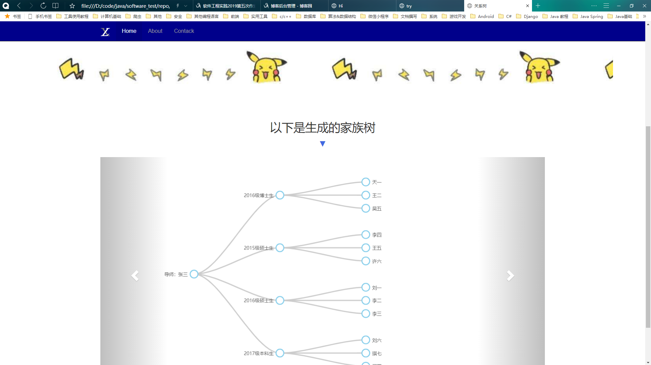Select the 吴五 leaf node
651x365 pixels.
(x=366, y=208)
